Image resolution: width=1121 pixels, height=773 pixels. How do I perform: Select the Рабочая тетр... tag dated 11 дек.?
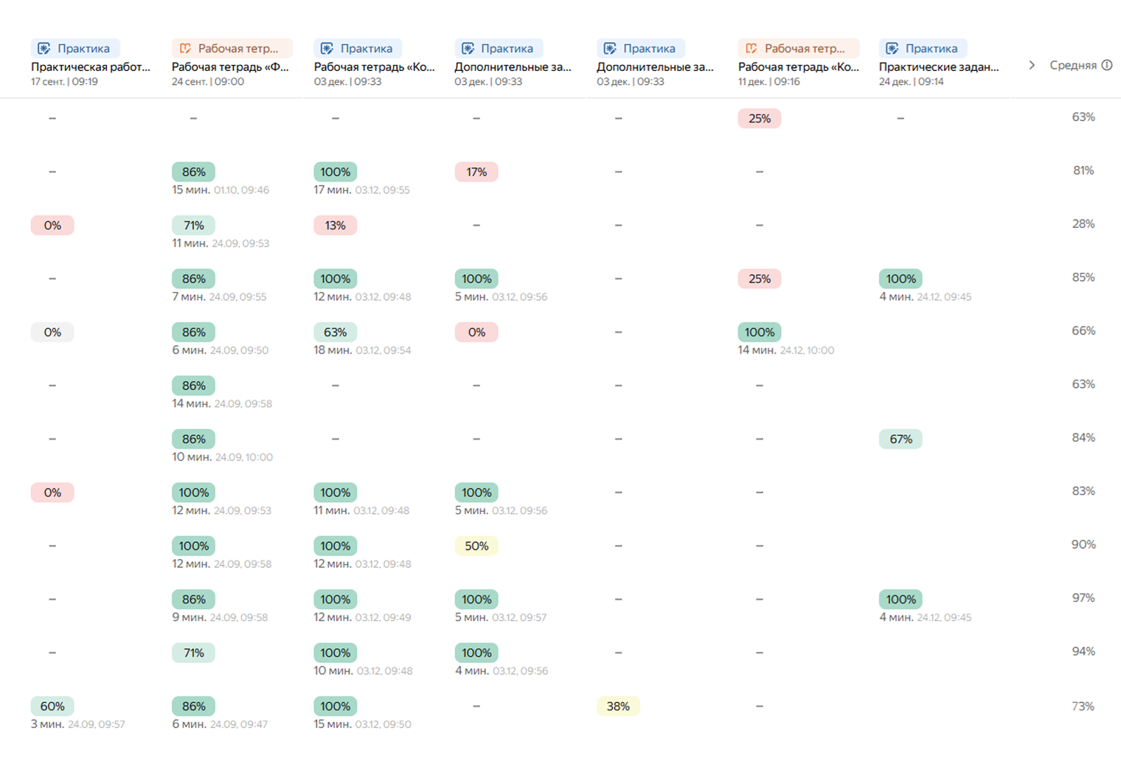(x=798, y=49)
